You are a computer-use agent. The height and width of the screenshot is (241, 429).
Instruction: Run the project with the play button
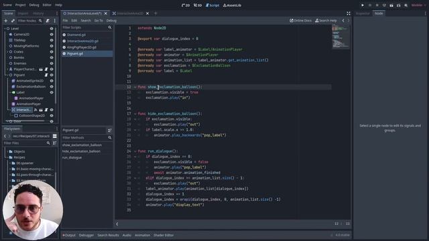tap(363, 5)
